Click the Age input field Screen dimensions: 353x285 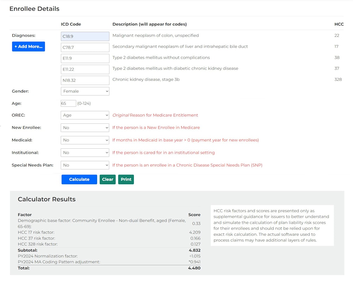tap(68, 103)
